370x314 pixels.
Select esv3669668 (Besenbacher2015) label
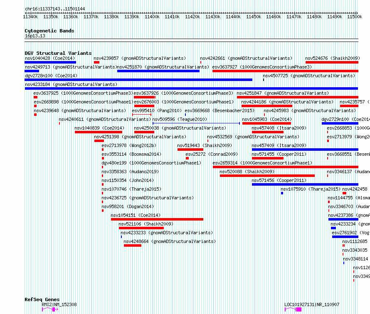tap(220, 110)
